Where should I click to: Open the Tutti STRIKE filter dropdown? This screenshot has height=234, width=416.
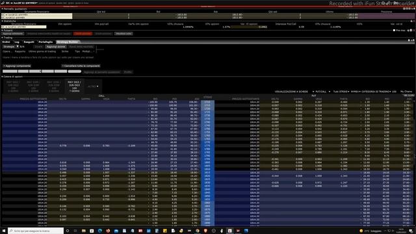(x=341, y=92)
